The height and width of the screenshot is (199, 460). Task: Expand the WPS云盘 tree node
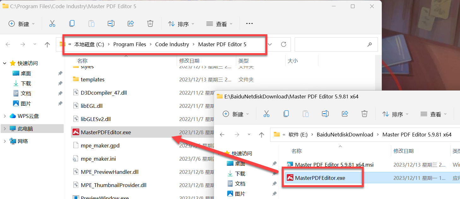(x=5, y=116)
